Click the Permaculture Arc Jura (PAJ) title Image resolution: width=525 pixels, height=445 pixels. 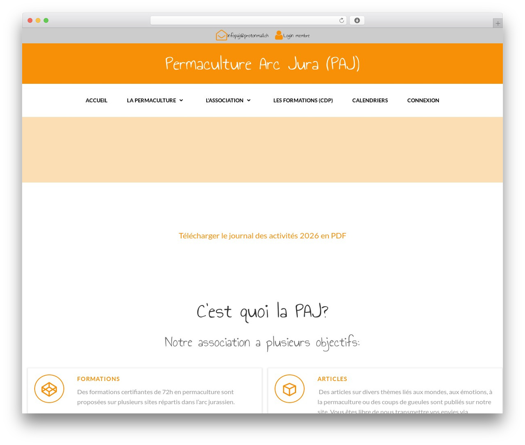[x=262, y=64]
